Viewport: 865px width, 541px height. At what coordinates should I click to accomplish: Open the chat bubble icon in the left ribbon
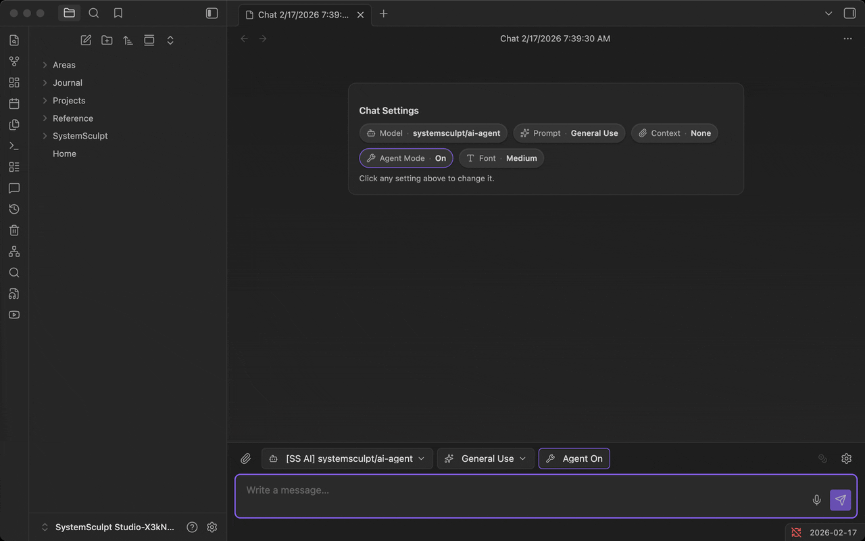point(14,187)
